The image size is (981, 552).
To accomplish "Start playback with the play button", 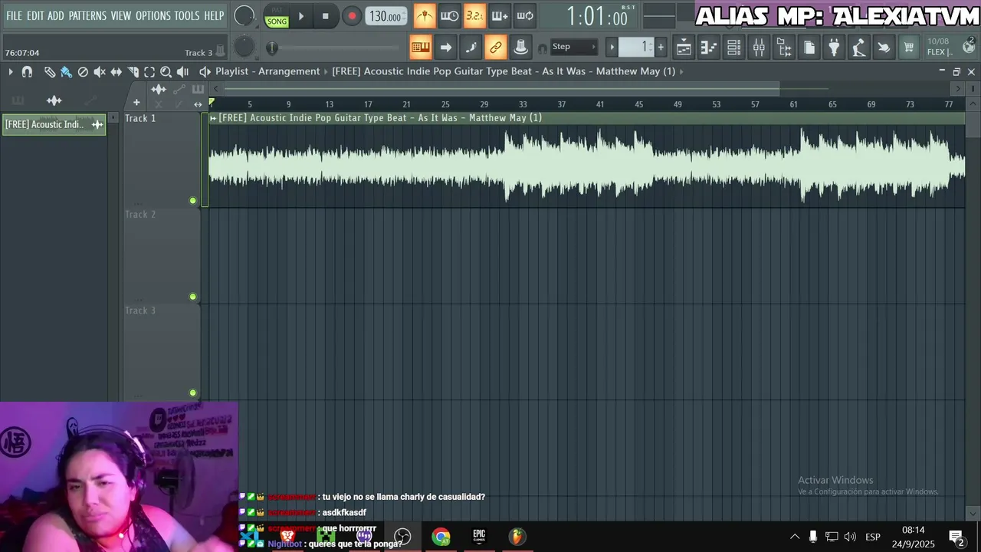I will (x=301, y=16).
